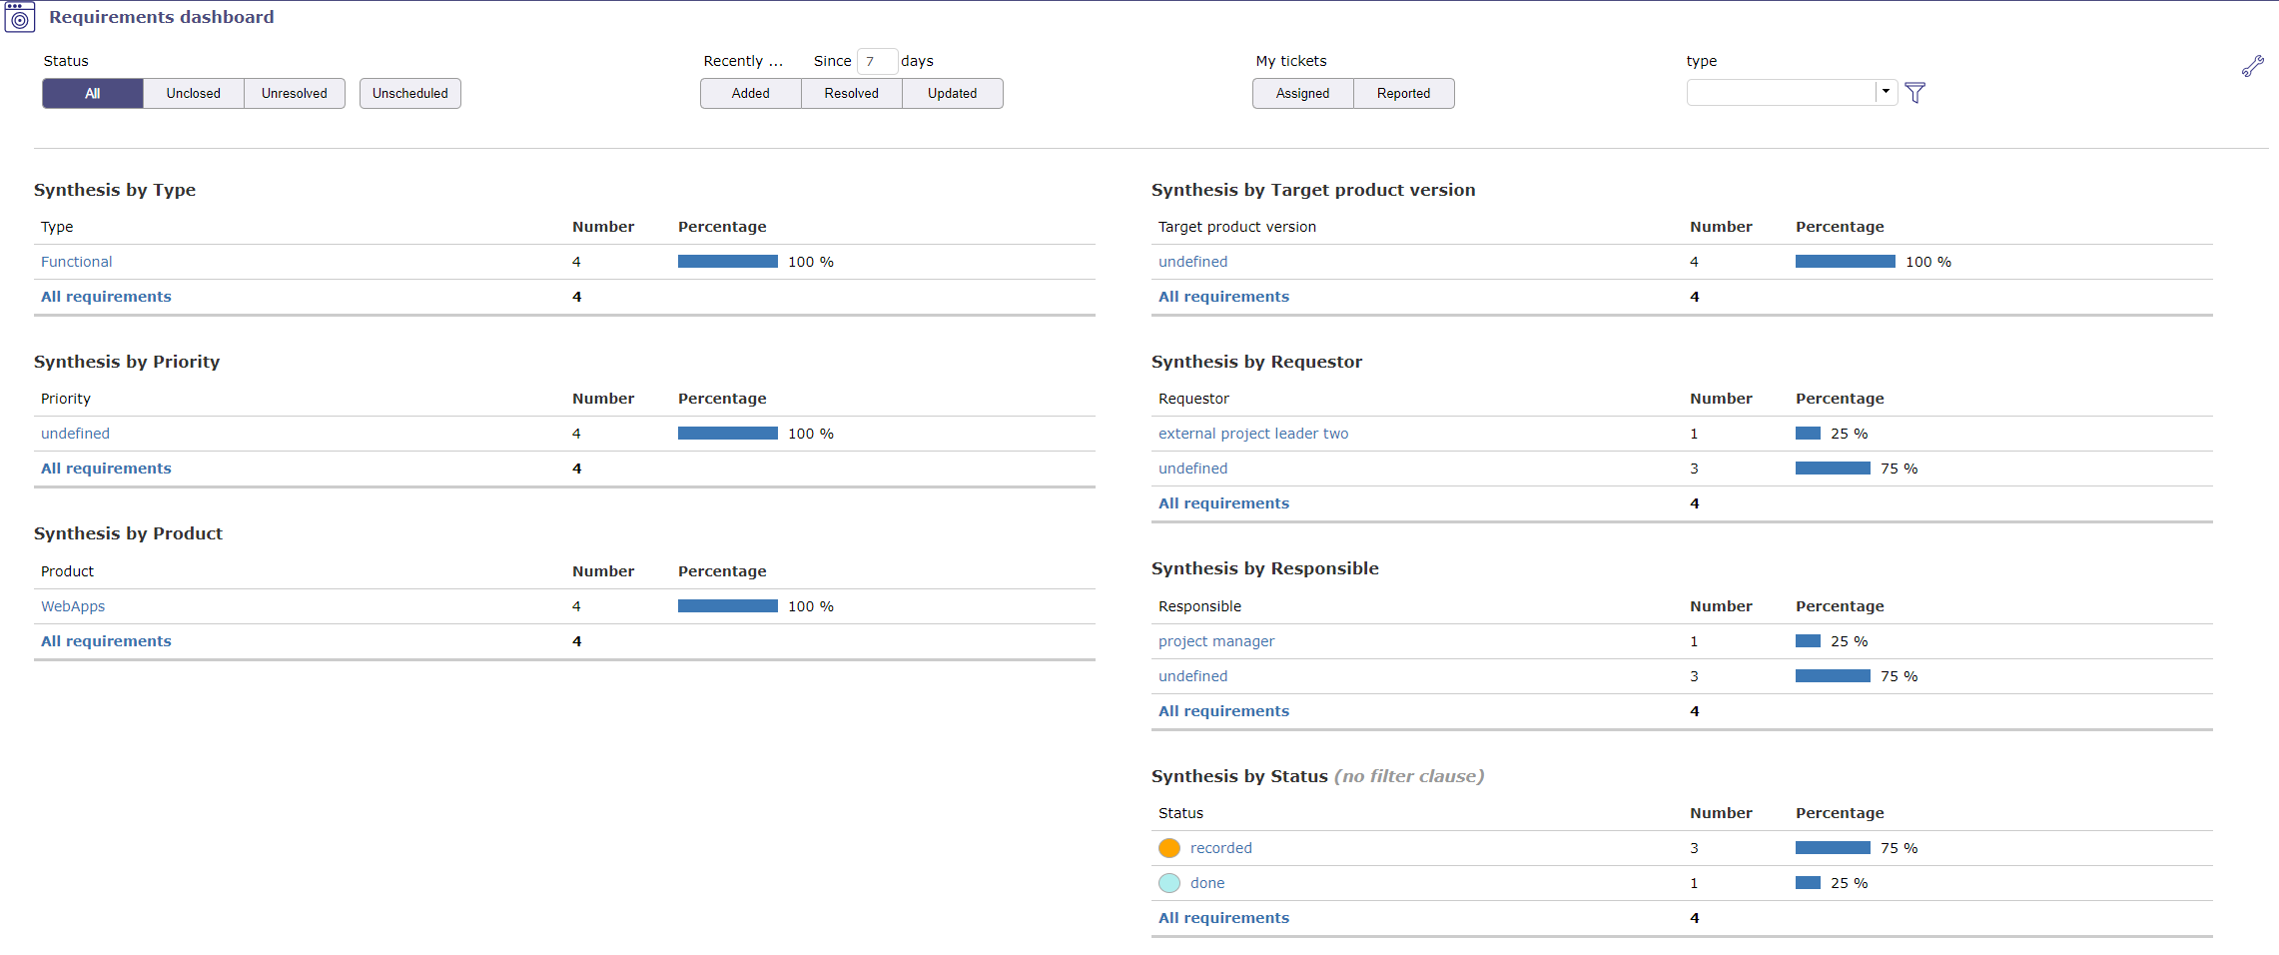This screenshot has height=955, width=2279.
Task: Toggle the Reported tickets filter
Action: coord(1403,93)
